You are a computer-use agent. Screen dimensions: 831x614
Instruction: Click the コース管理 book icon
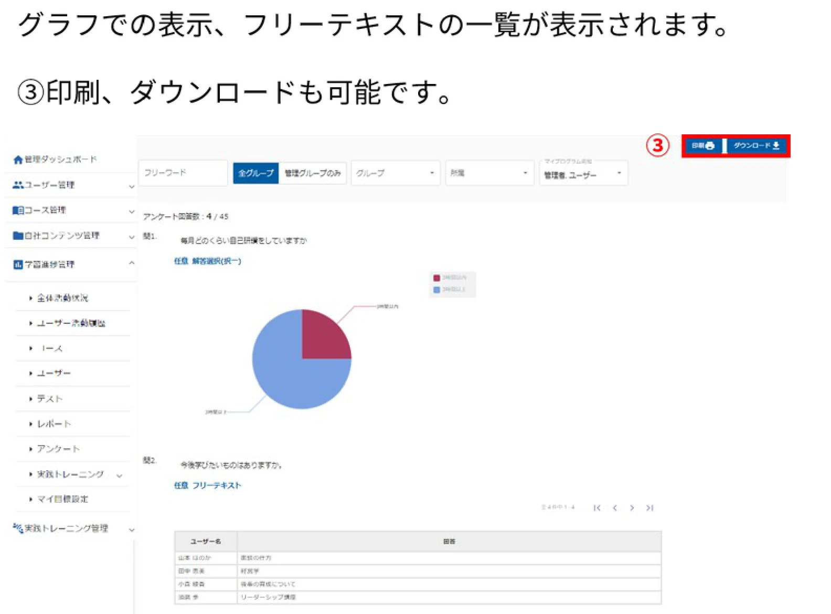18,210
